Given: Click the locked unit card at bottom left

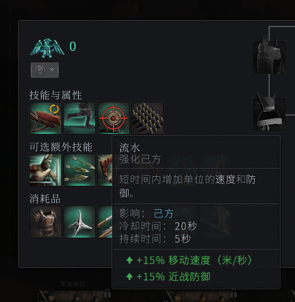Looking at the screenshot, I should [74, 296].
